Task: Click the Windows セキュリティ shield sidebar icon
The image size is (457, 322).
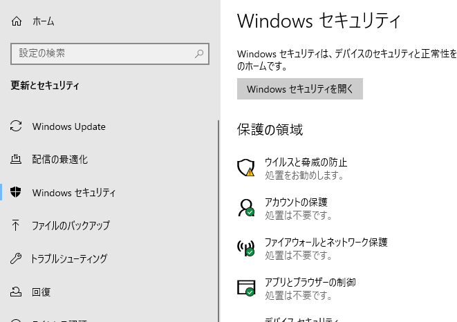Action: 17,193
